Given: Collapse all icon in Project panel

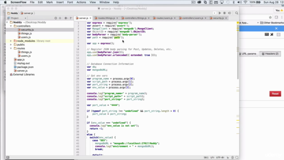Looking at the screenshot, I should coord(60,18).
